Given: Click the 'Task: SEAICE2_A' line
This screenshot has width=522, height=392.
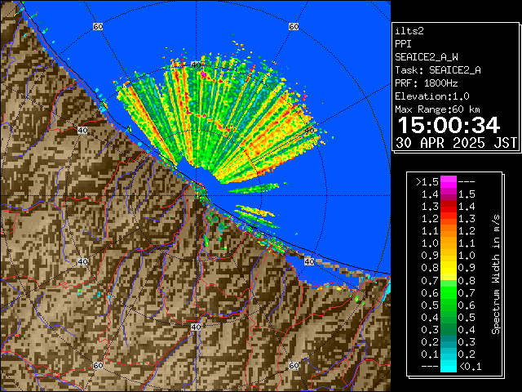Looking at the screenshot, I should 438,70.
